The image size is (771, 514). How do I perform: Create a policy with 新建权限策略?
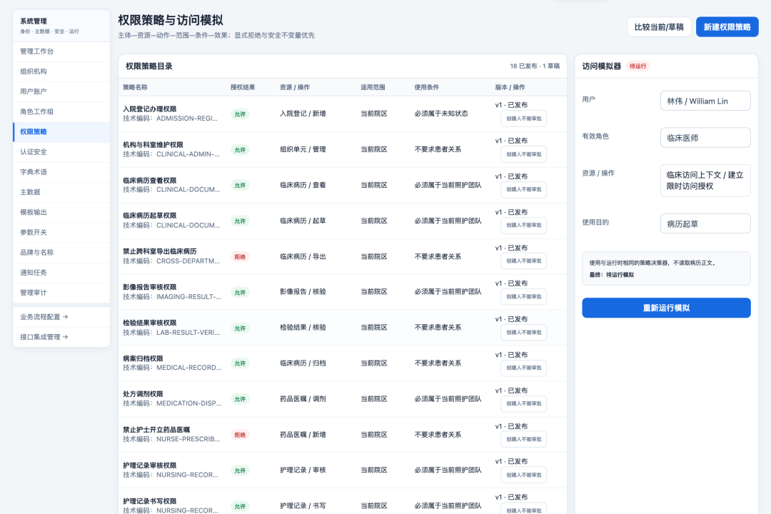pos(727,27)
